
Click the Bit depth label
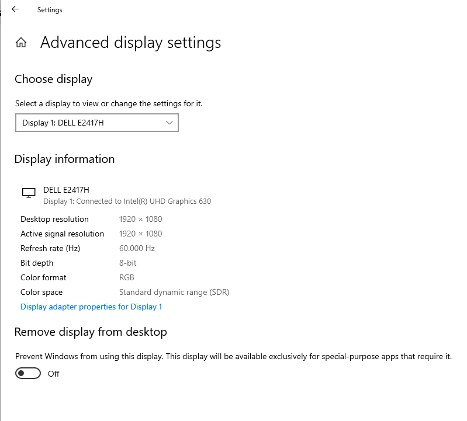[x=37, y=263]
